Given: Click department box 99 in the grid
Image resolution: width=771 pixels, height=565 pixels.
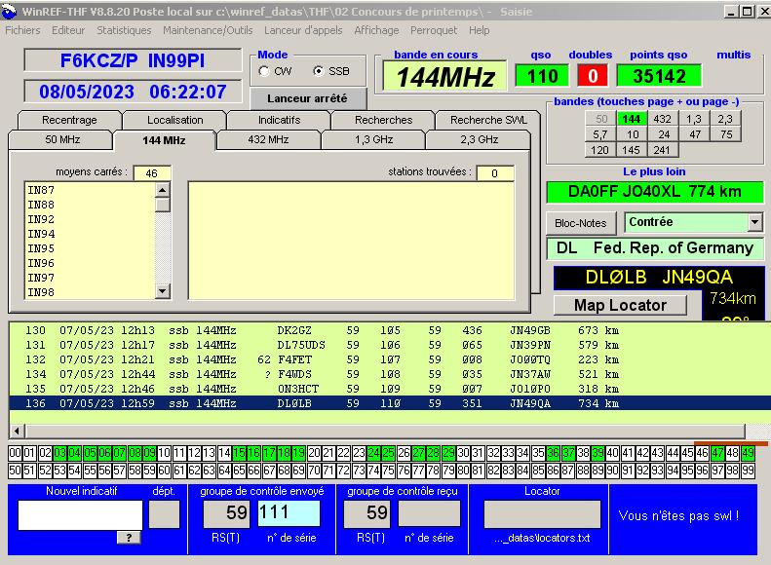Looking at the screenshot, I should pyautogui.click(x=748, y=471).
